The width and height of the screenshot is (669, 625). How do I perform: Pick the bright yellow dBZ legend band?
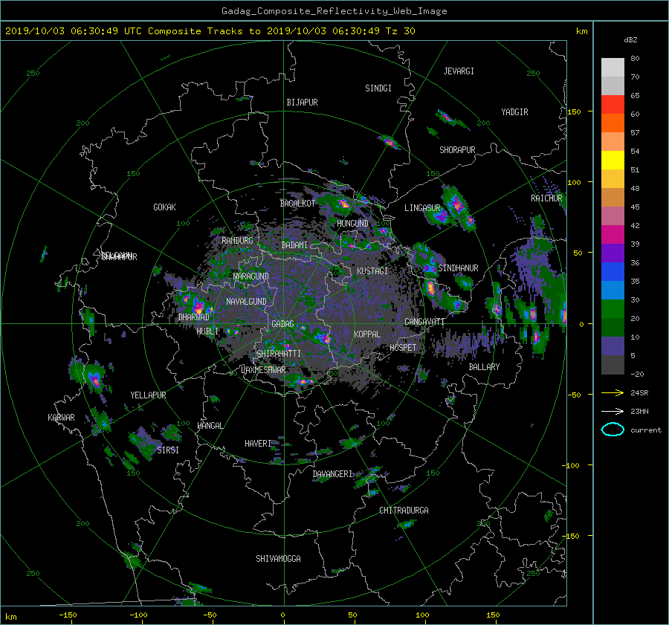613,160
